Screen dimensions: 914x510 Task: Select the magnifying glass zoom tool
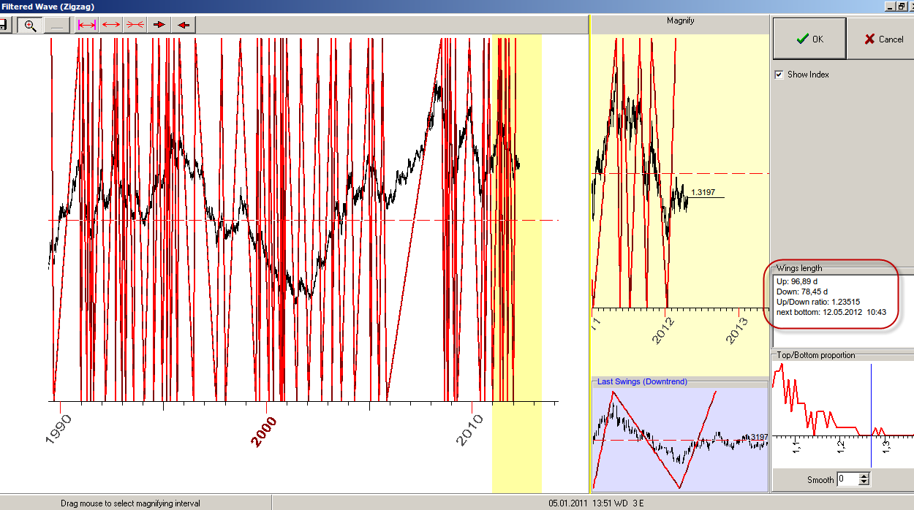[30, 25]
